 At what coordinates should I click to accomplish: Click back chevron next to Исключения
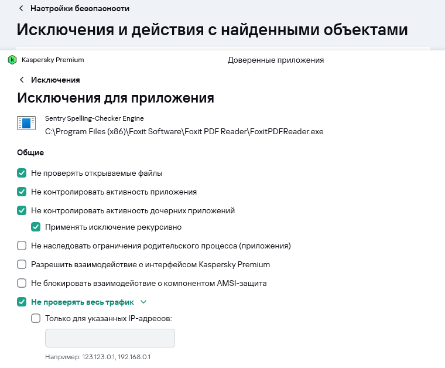[22, 80]
